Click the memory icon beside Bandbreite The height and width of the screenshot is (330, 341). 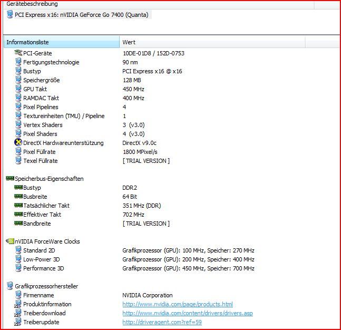(18, 223)
